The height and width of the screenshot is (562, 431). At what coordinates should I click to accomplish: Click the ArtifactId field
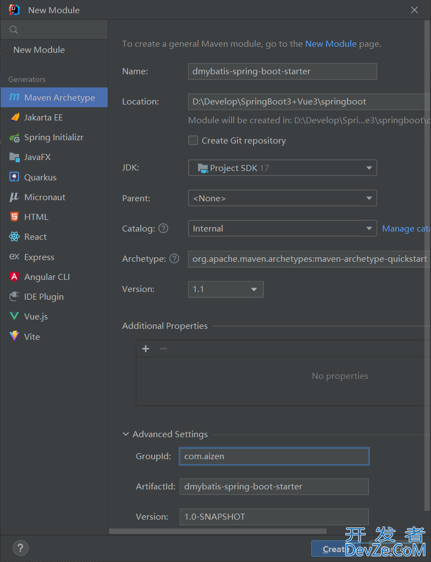click(274, 486)
